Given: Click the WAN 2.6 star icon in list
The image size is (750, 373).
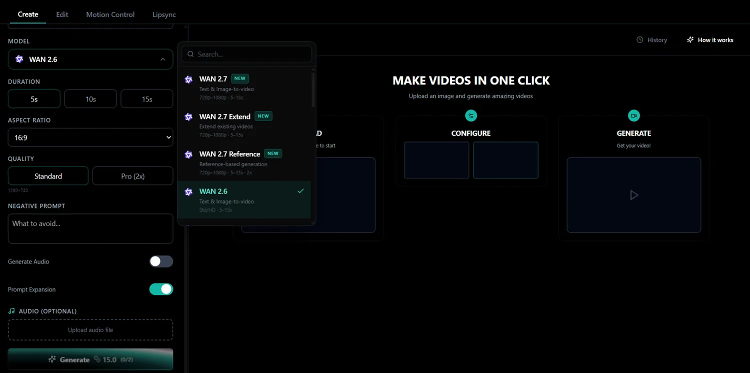Looking at the screenshot, I should 188,192.
